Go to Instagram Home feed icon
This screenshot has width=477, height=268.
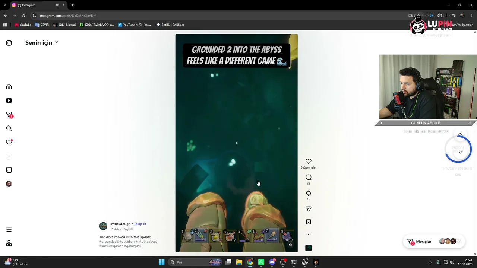[x=9, y=87]
